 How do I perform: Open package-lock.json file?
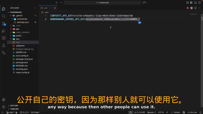[x=23, y=59]
